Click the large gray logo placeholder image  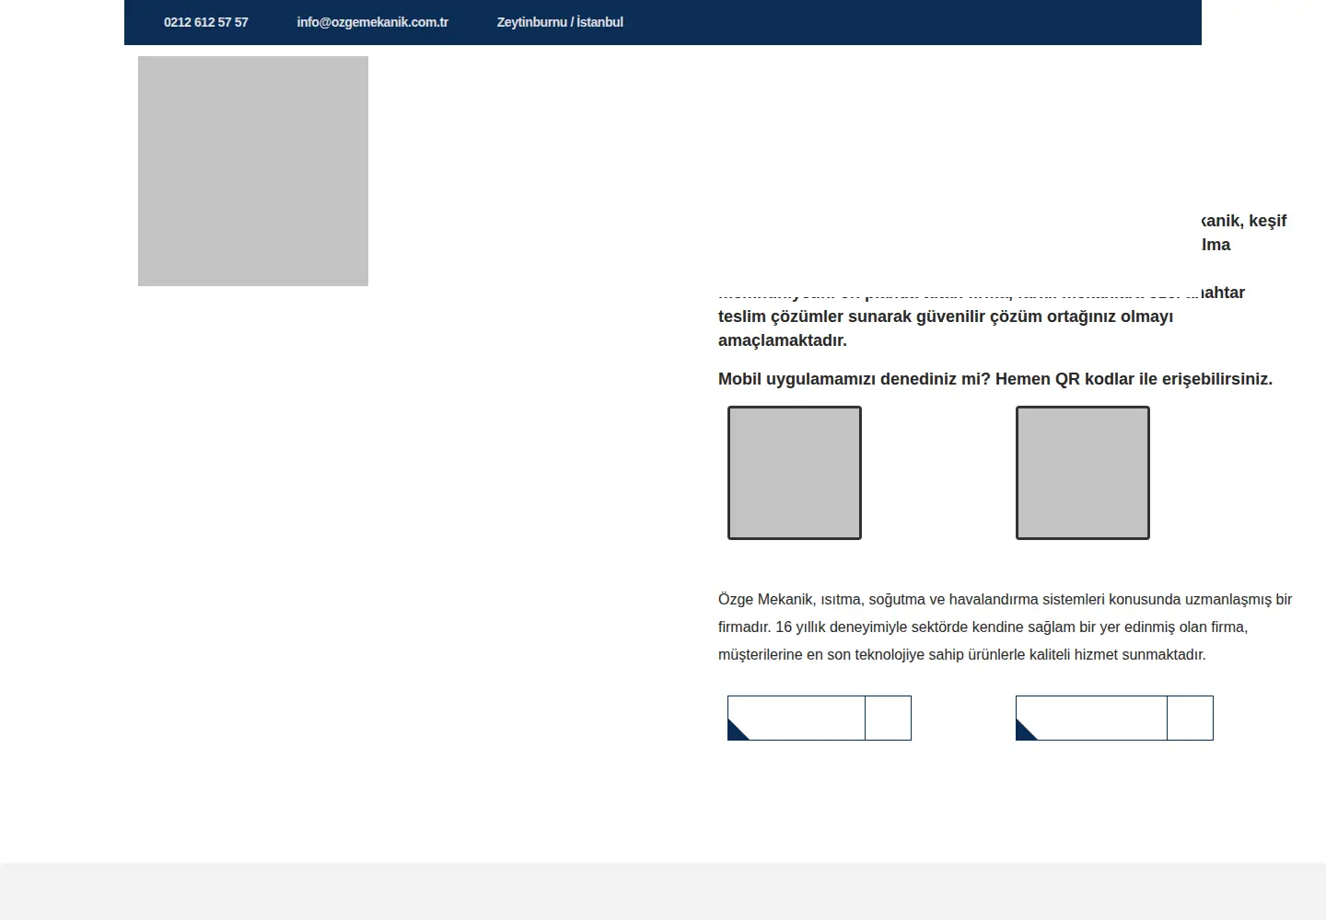pos(253,171)
